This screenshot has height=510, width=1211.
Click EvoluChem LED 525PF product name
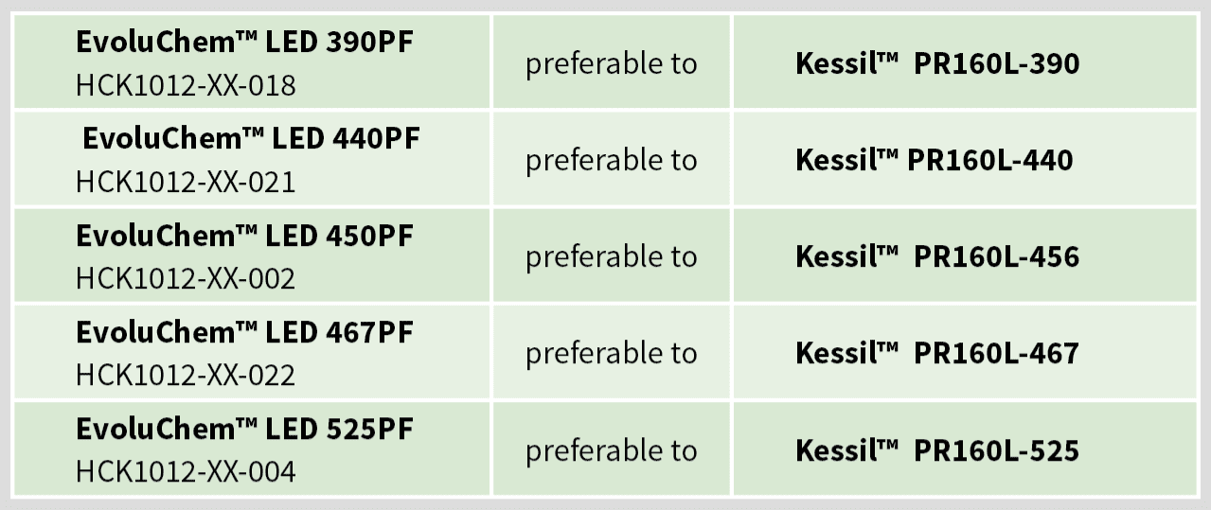[x=244, y=429]
